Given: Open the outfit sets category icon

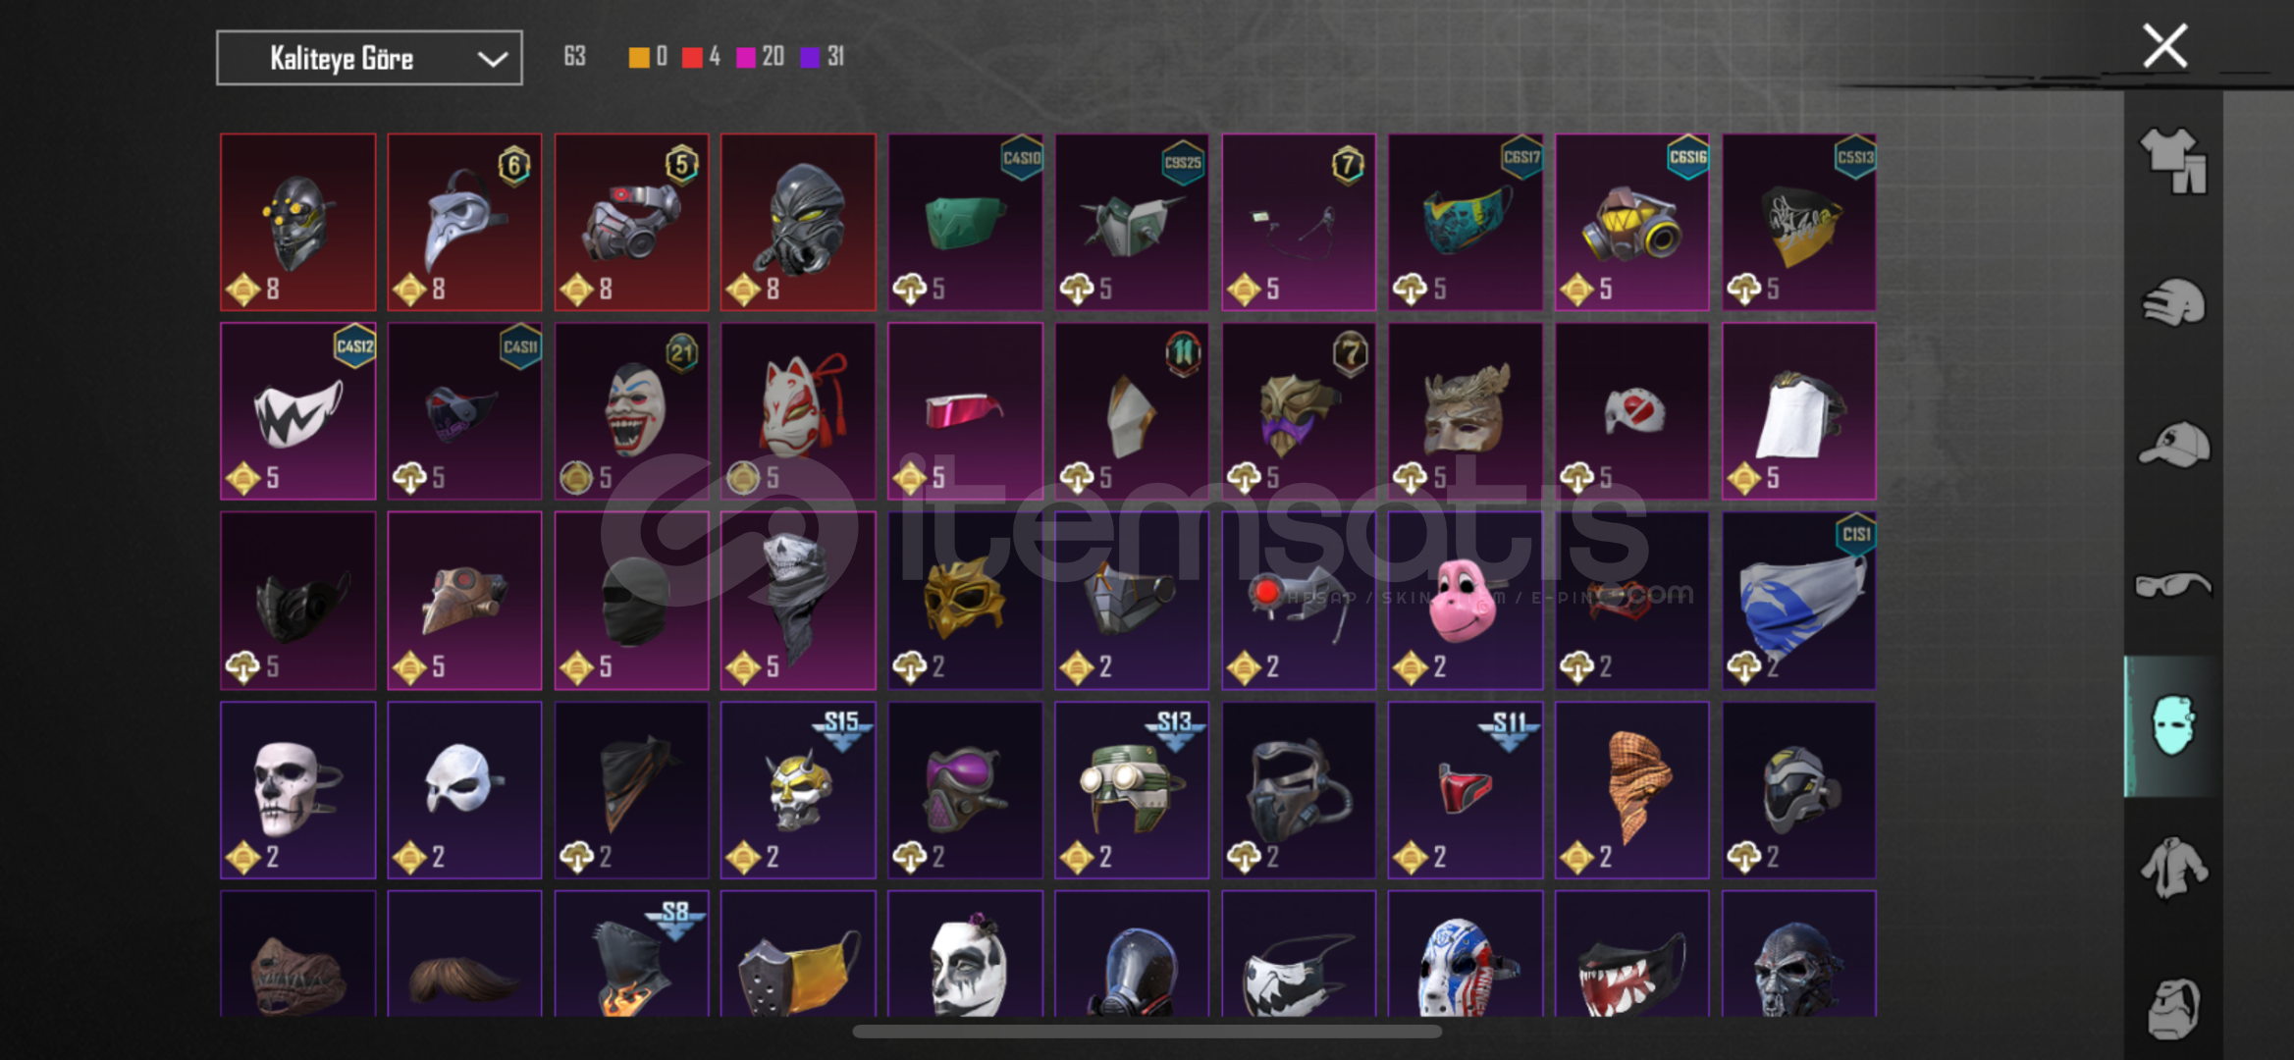Looking at the screenshot, I should click(2173, 161).
